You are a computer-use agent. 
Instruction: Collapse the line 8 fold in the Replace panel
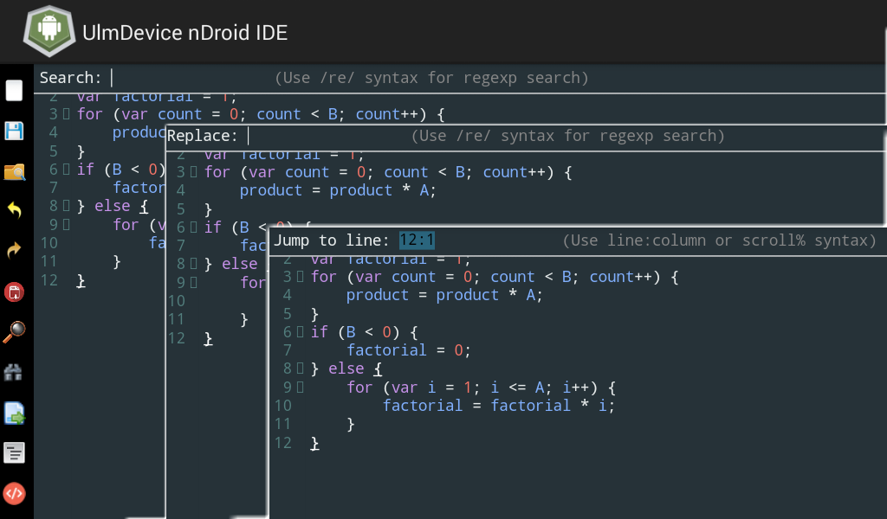click(193, 263)
